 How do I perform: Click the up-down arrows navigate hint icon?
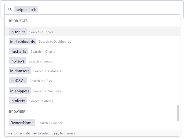10,134
